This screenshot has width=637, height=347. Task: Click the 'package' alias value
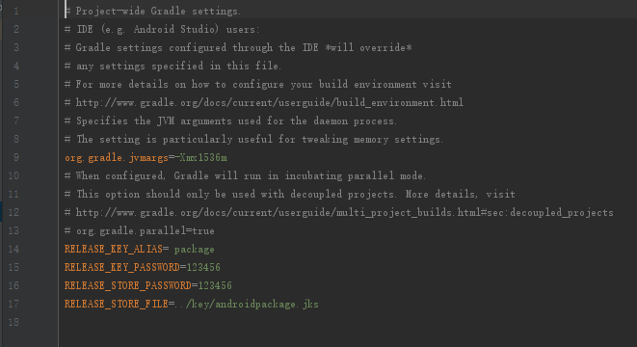pos(195,249)
